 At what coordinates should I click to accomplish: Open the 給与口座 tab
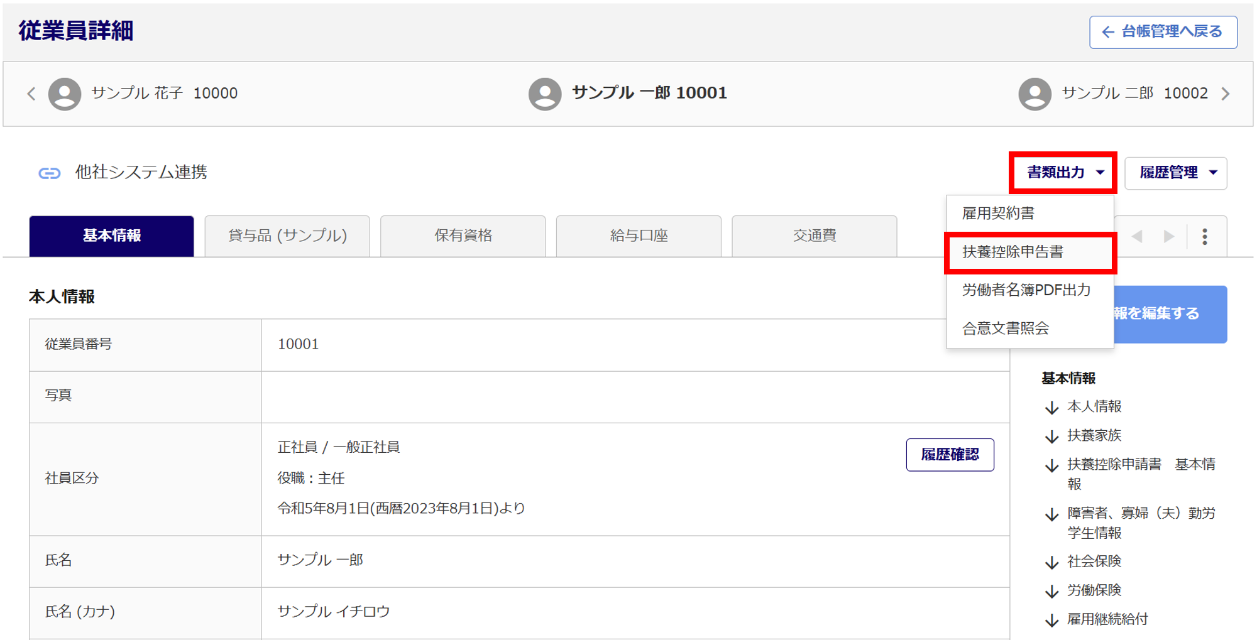coord(639,236)
